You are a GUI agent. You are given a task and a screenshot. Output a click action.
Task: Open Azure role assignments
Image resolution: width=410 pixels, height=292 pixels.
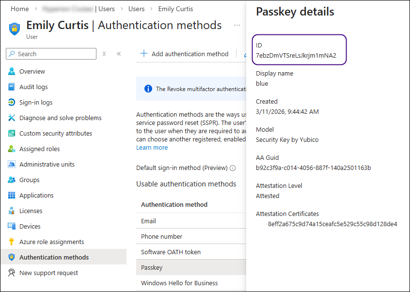[51, 242]
